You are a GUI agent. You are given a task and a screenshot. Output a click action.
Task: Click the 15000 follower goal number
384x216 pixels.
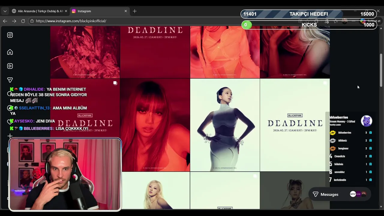point(367,14)
